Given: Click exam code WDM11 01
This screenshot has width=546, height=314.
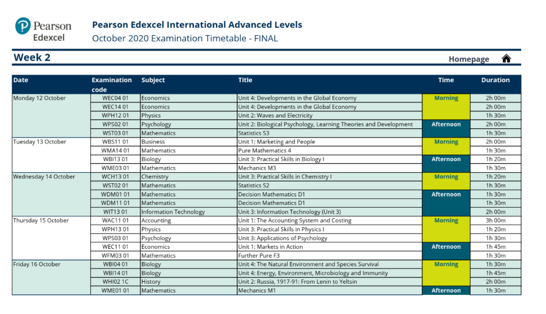Looking at the screenshot, I should pos(115,203).
